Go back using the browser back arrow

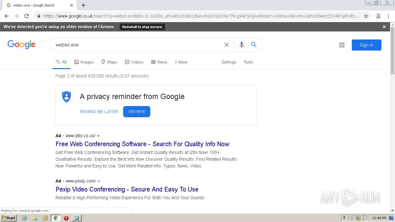(7, 16)
